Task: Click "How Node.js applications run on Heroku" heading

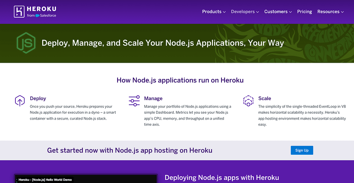Action: click(180, 80)
